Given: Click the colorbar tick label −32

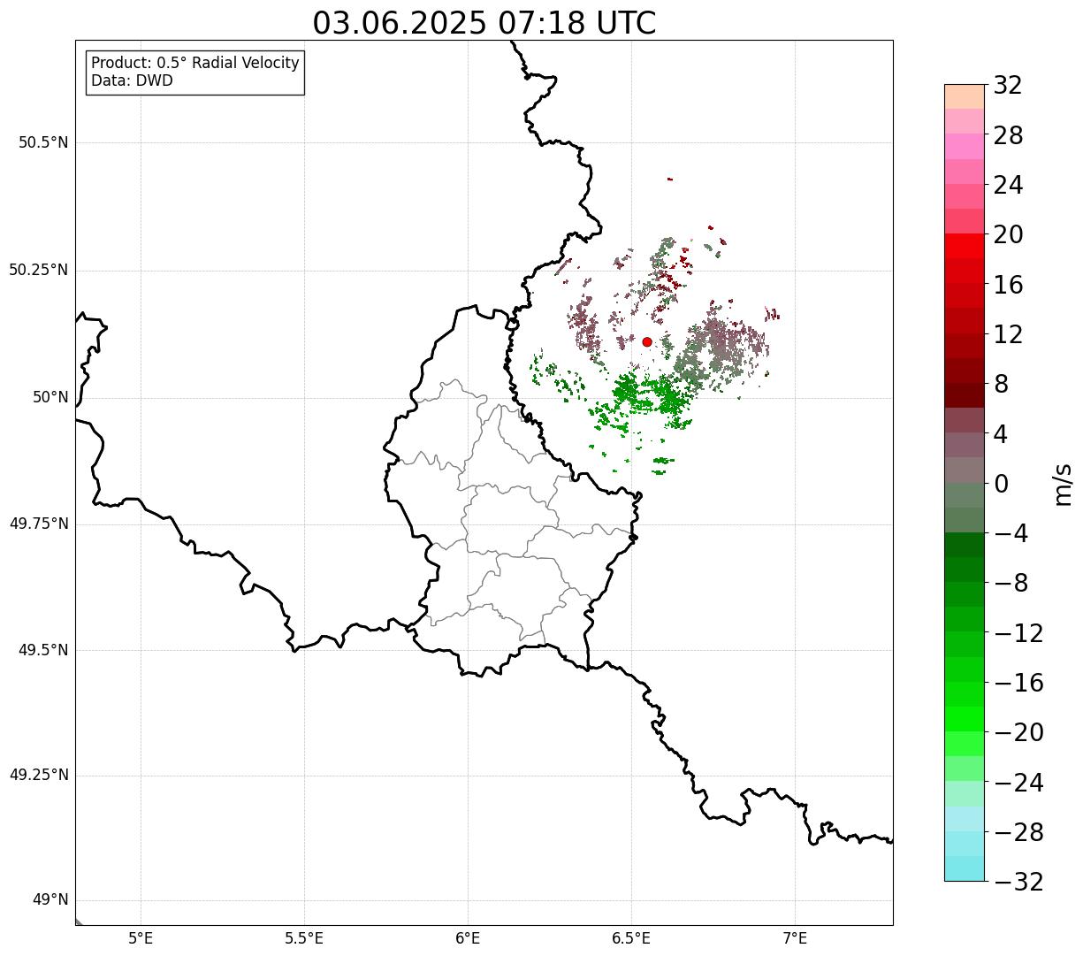Looking at the screenshot, I should pyautogui.click(x=1018, y=881).
